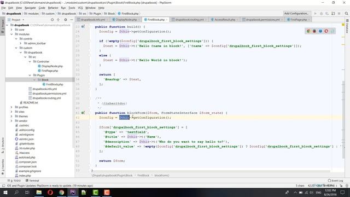Viewport: 350px width, 197px height.
Task: Select FirstBlock.php in project tree
Action: click(x=55, y=84)
